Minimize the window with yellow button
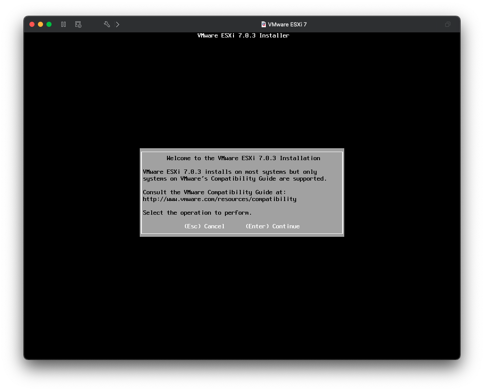Image resolution: width=484 pixels, height=391 pixels. click(40, 24)
